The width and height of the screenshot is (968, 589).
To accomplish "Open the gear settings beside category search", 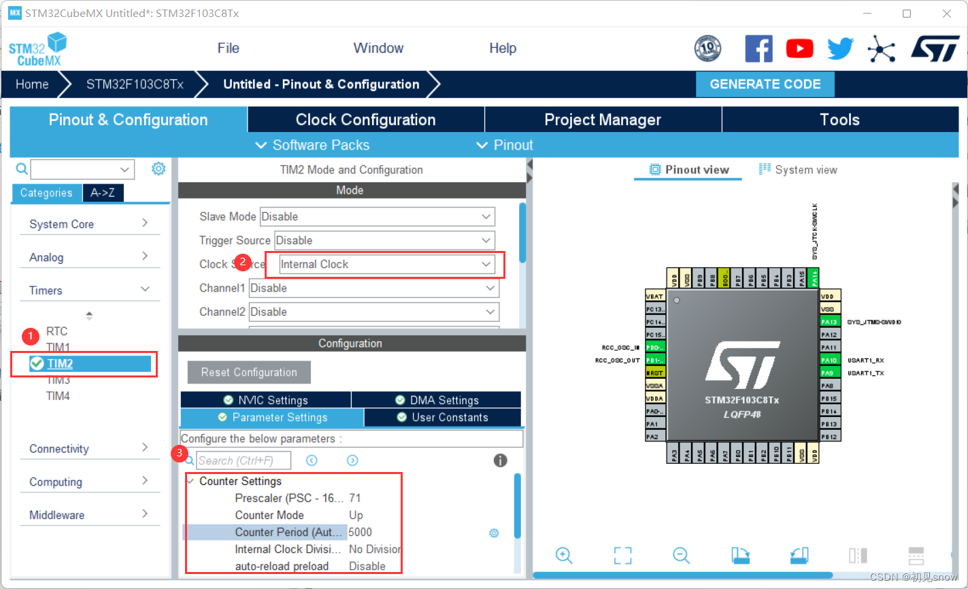I will [x=158, y=169].
